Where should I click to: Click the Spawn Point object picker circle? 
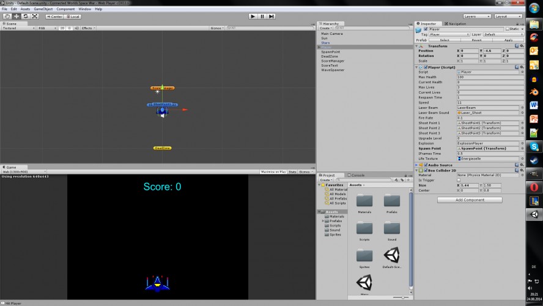(522, 148)
